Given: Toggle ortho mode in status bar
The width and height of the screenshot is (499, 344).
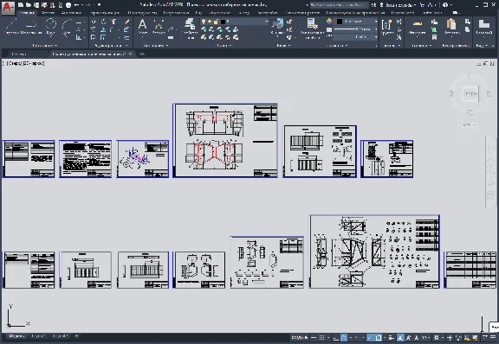Looking at the screenshot, I should (336, 337).
